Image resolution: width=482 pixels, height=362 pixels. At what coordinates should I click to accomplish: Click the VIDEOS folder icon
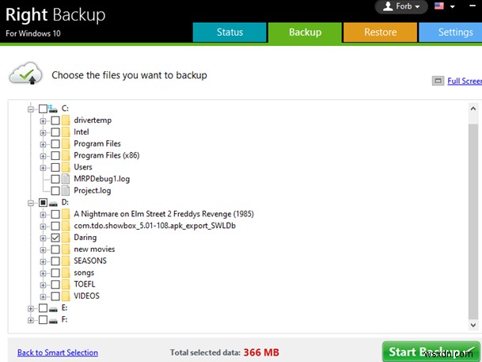coord(66,296)
